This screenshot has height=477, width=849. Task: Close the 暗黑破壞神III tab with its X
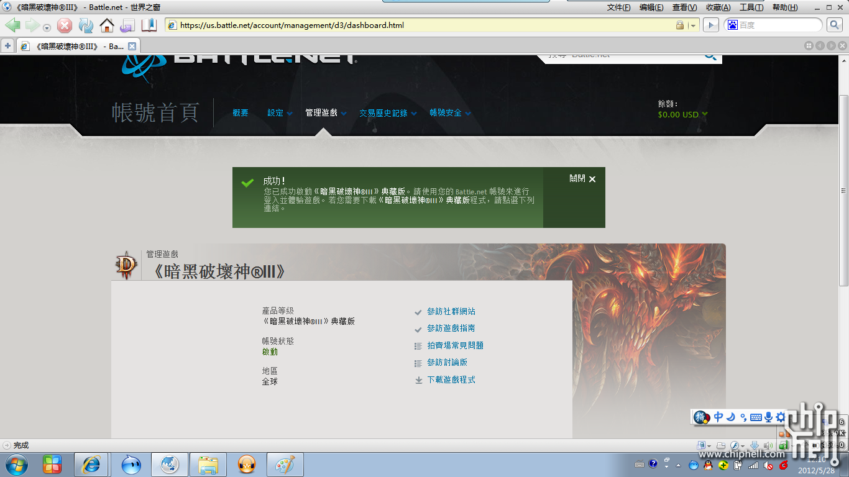(132, 47)
